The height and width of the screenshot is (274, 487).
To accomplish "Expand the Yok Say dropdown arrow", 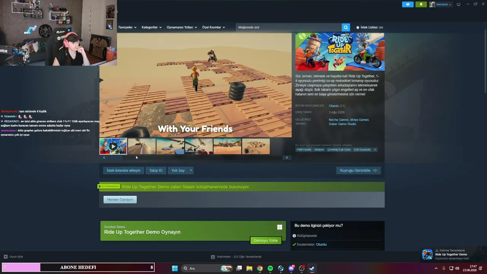I will [x=191, y=170].
